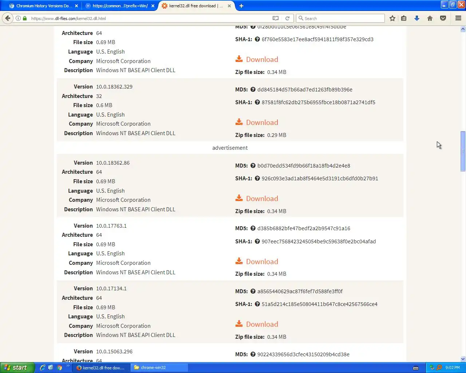466x373 pixels.
Task: Click the Search box in toolbar
Action: [340, 18]
